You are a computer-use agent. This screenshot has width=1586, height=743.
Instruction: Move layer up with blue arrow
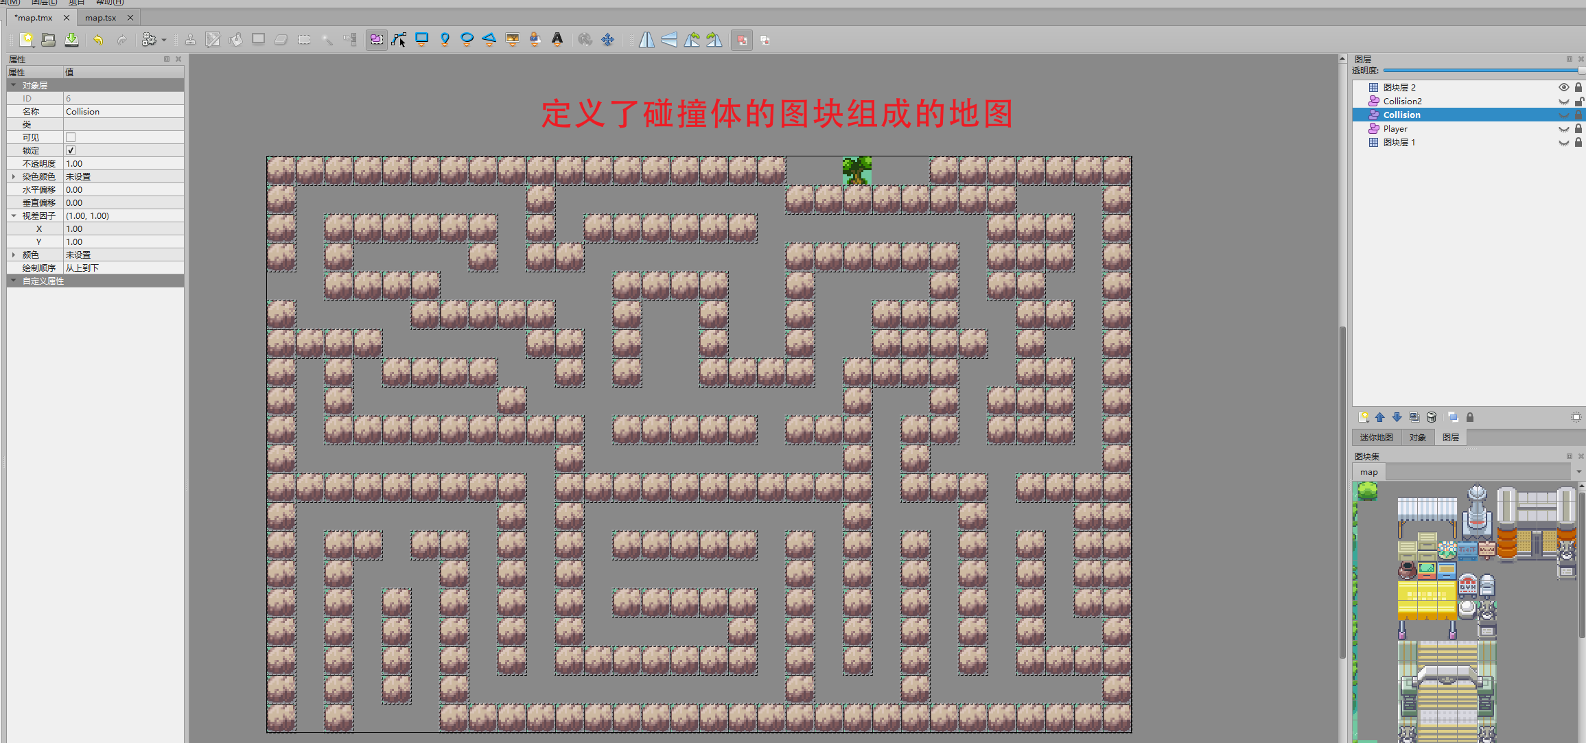[x=1380, y=417]
